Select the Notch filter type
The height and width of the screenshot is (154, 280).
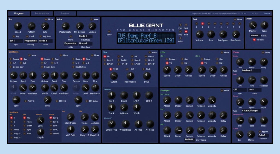pos(146,56)
